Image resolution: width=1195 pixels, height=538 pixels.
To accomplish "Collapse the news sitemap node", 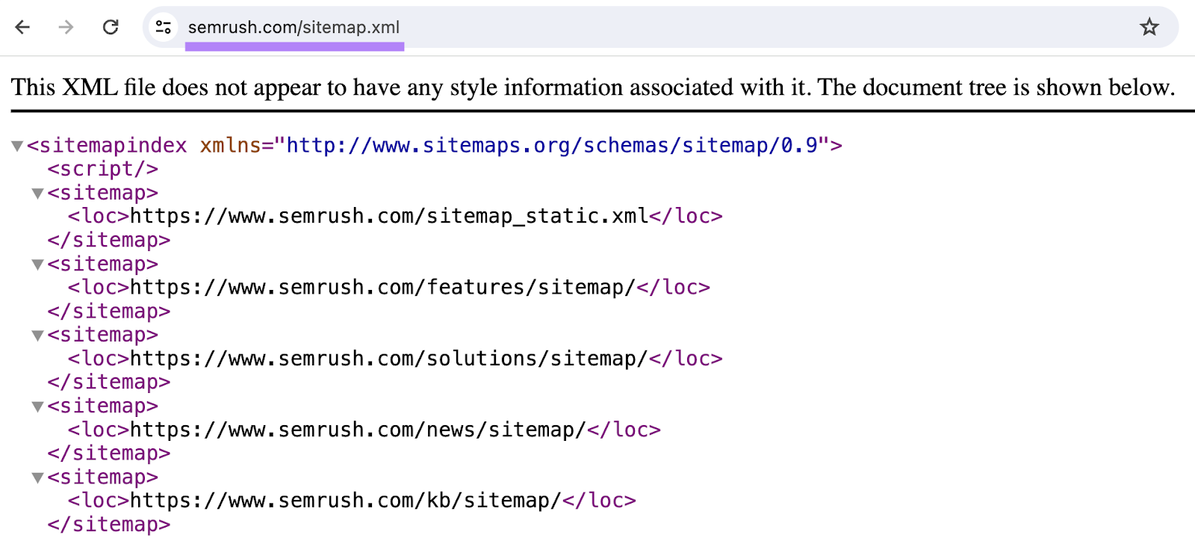I will (37, 406).
